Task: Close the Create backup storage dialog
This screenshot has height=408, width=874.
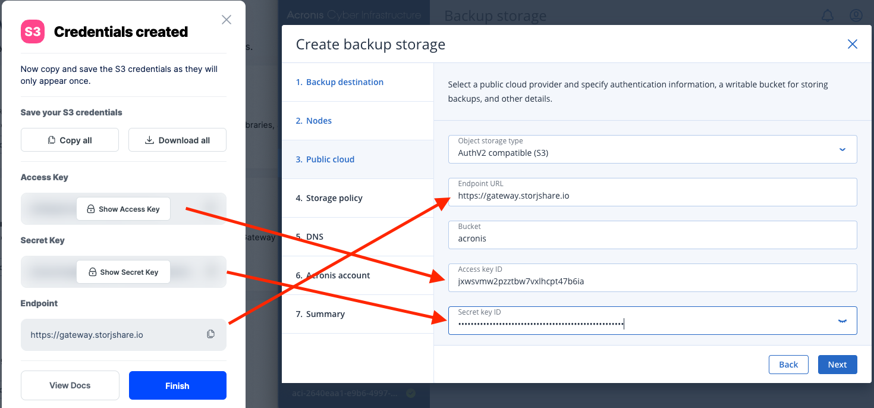Action: click(x=853, y=44)
